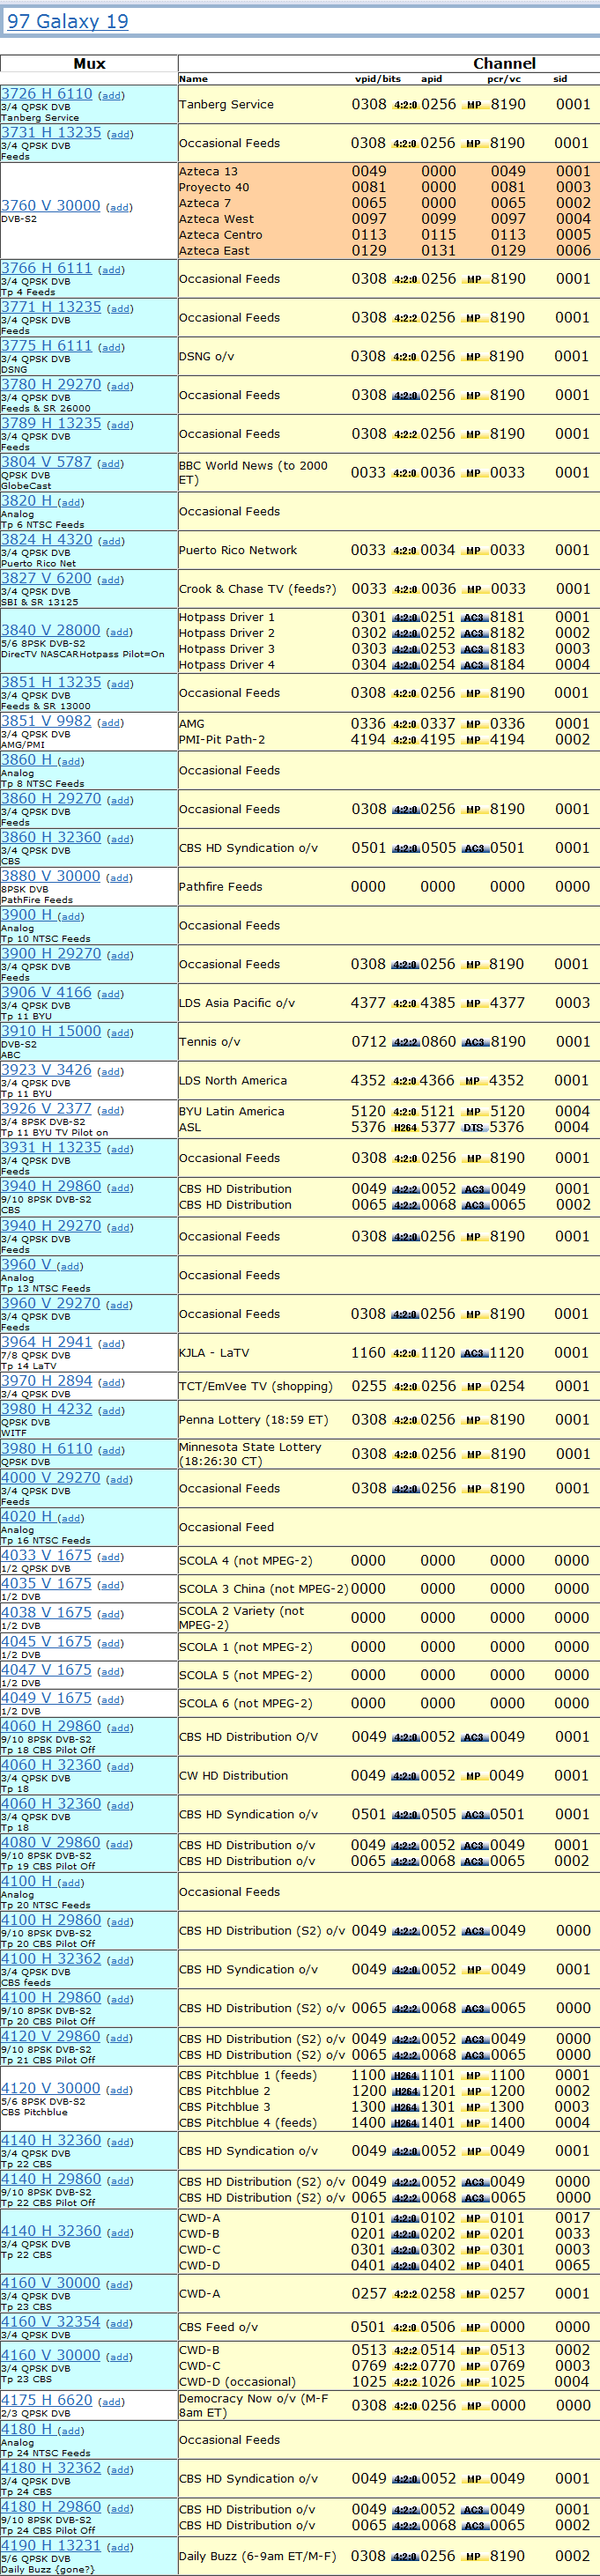600x2576 pixels.
Task: Click (add) next to 3964 H 2941
Action: (x=111, y=1344)
